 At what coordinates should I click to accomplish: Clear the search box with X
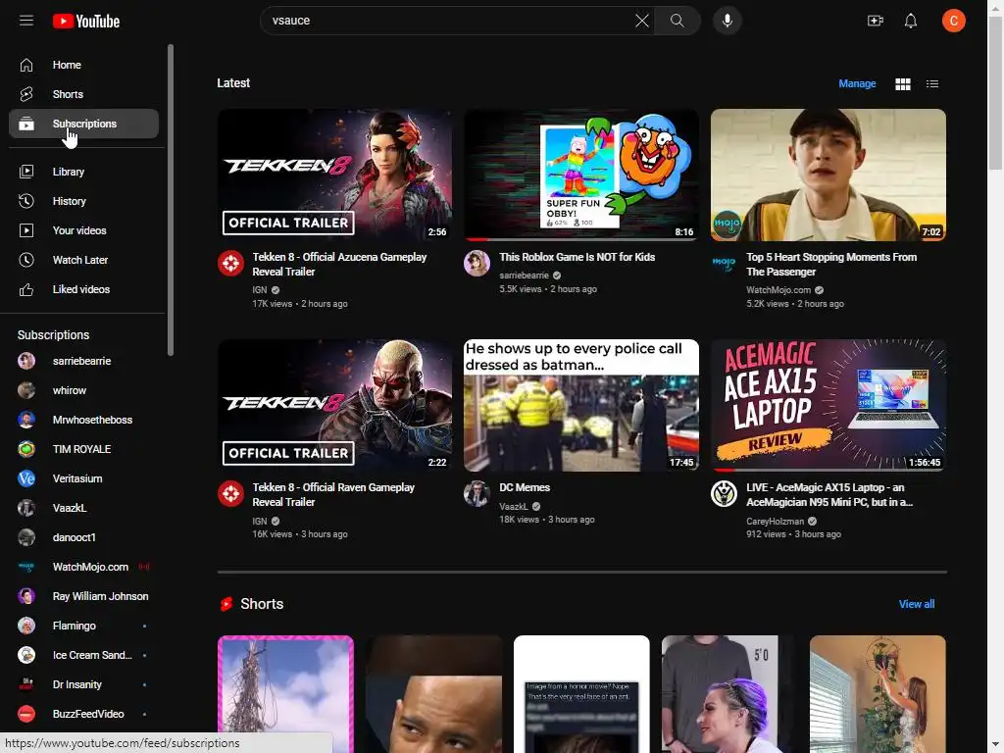pos(641,21)
